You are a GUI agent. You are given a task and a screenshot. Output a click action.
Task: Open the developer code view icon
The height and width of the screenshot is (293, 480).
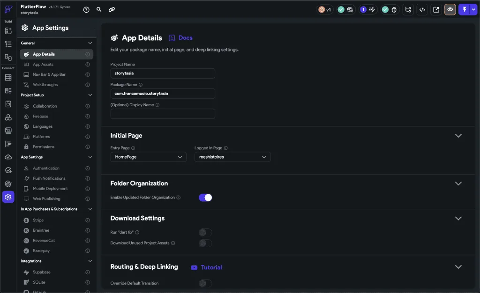click(x=422, y=9)
